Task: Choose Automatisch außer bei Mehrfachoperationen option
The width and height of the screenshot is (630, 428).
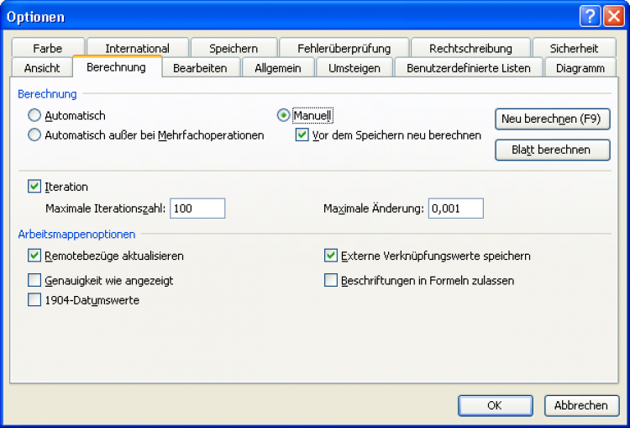Action: click(x=34, y=135)
